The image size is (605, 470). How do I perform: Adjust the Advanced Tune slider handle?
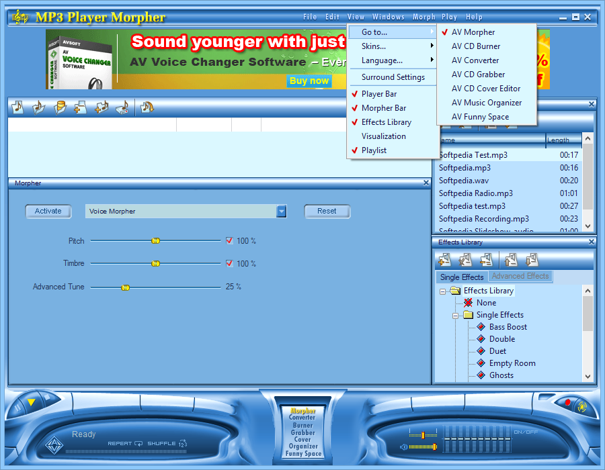pos(126,287)
